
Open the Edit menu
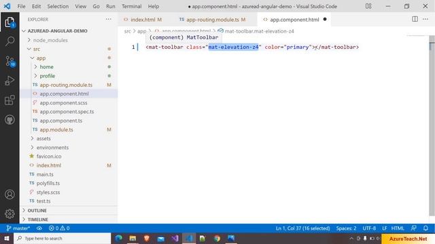tap(36, 6)
